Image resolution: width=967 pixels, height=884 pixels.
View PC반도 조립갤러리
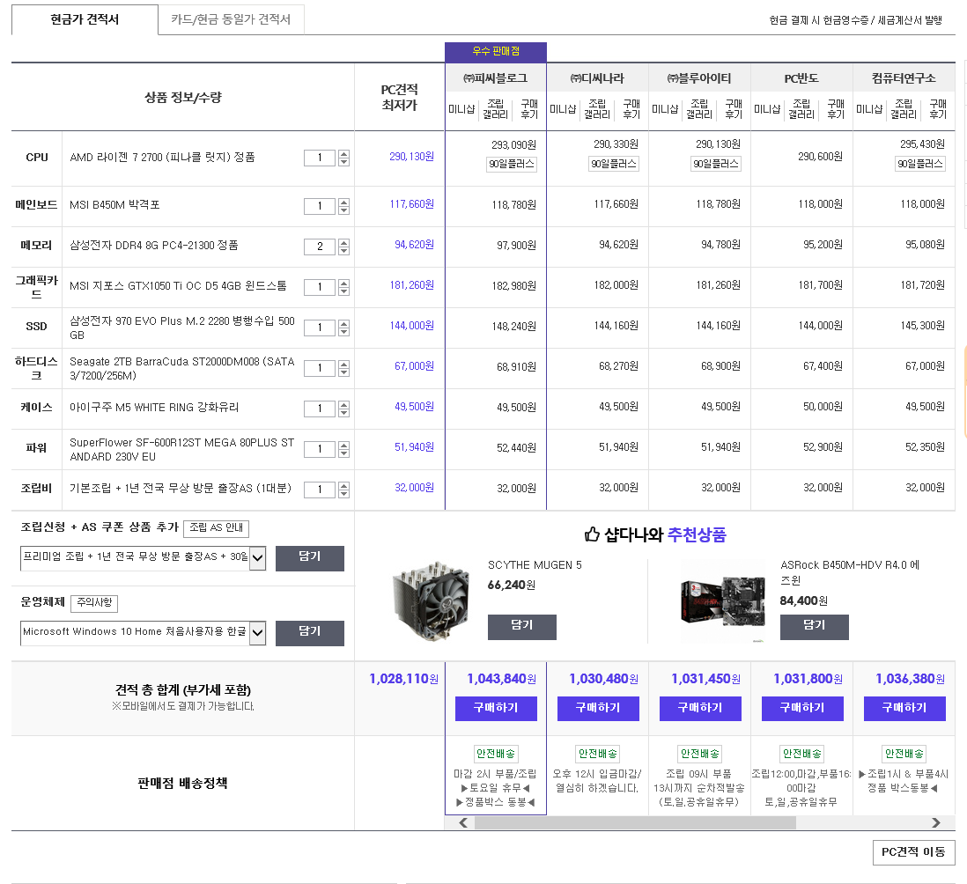801,109
